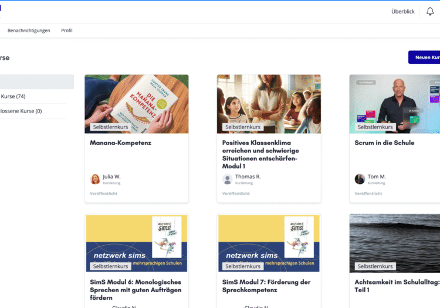
Task: Open the Scrum in die Schule title
Action: (384, 143)
